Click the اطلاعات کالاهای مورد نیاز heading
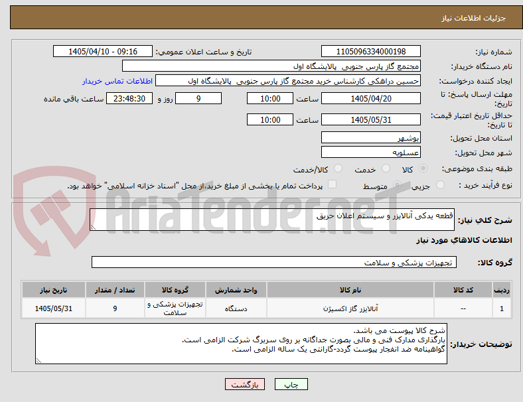Screen dimensions: 523x402 click(x=464, y=240)
